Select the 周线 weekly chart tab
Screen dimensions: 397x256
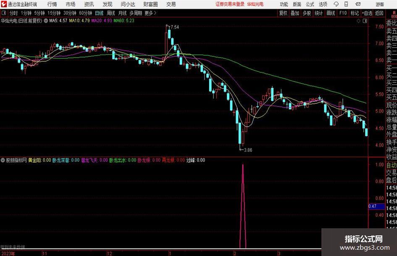[111, 13]
